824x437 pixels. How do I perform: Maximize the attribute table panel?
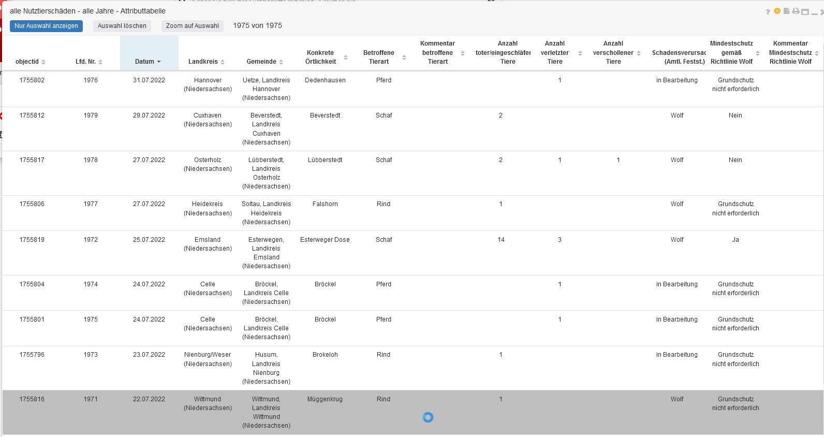(x=805, y=11)
